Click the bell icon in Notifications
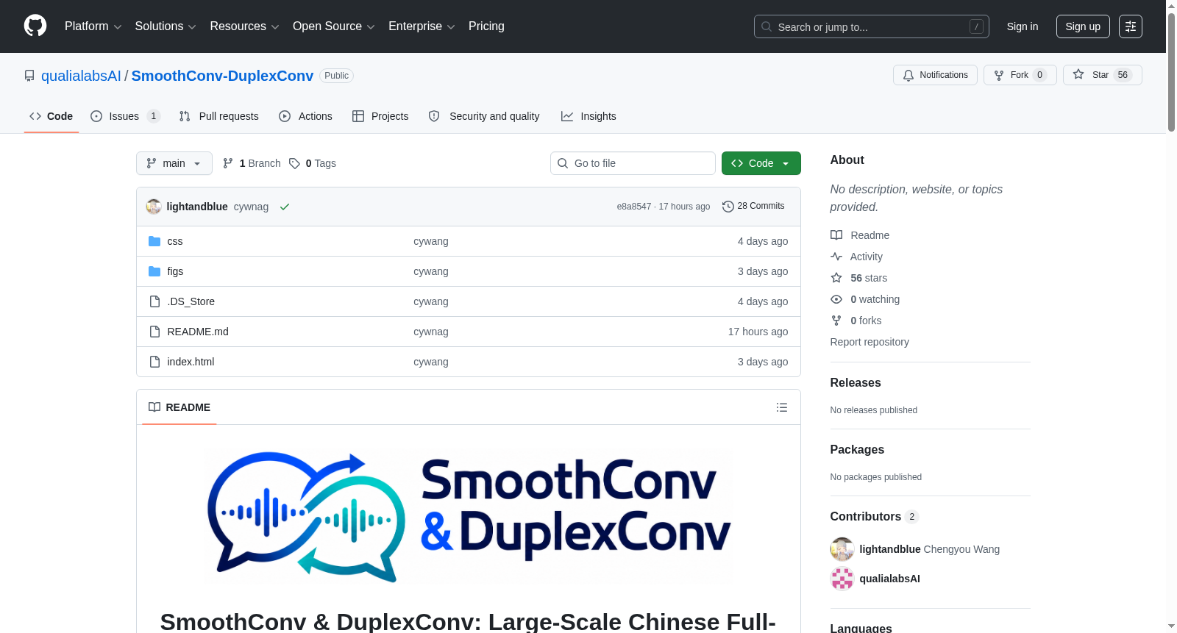1177x633 pixels. pos(908,75)
